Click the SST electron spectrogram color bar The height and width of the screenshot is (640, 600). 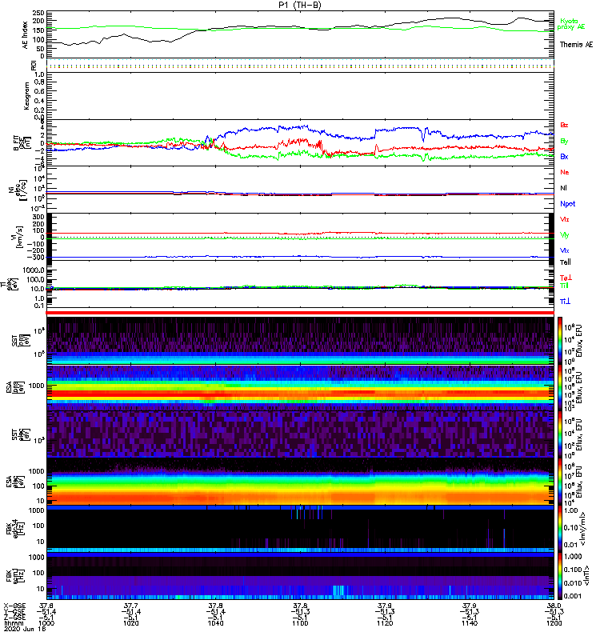pyautogui.click(x=560, y=434)
